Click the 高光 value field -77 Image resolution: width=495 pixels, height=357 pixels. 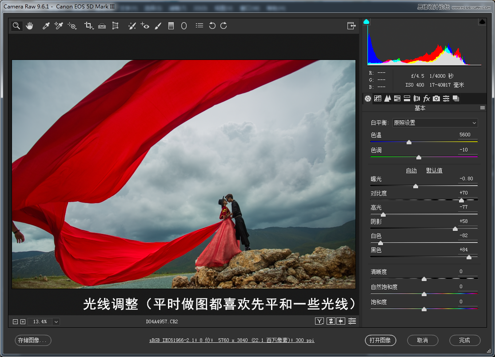(x=467, y=207)
